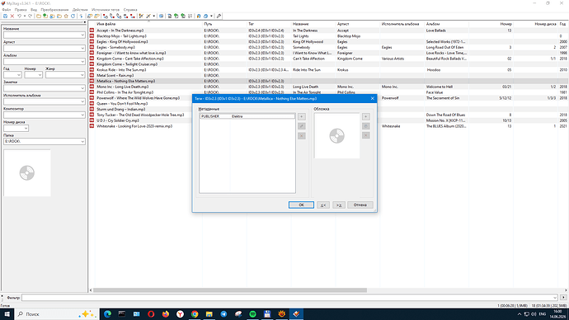Select file Whitesnake - Looking For Love-2020-remix.mp3

134,126
